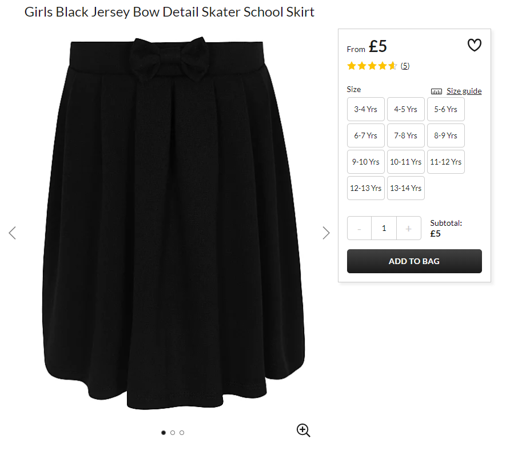Show previous product image with left arrow
Screen dimensions: 506x459
click(12, 233)
